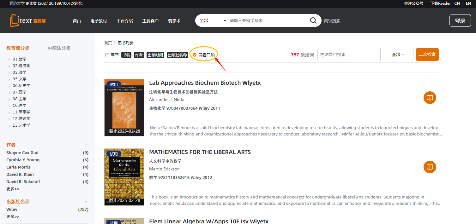Filter by author Shayne Cox Gad
The height and width of the screenshot is (224, 476).
22,153
